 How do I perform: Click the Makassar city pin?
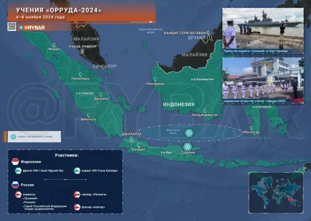point(251,128)
